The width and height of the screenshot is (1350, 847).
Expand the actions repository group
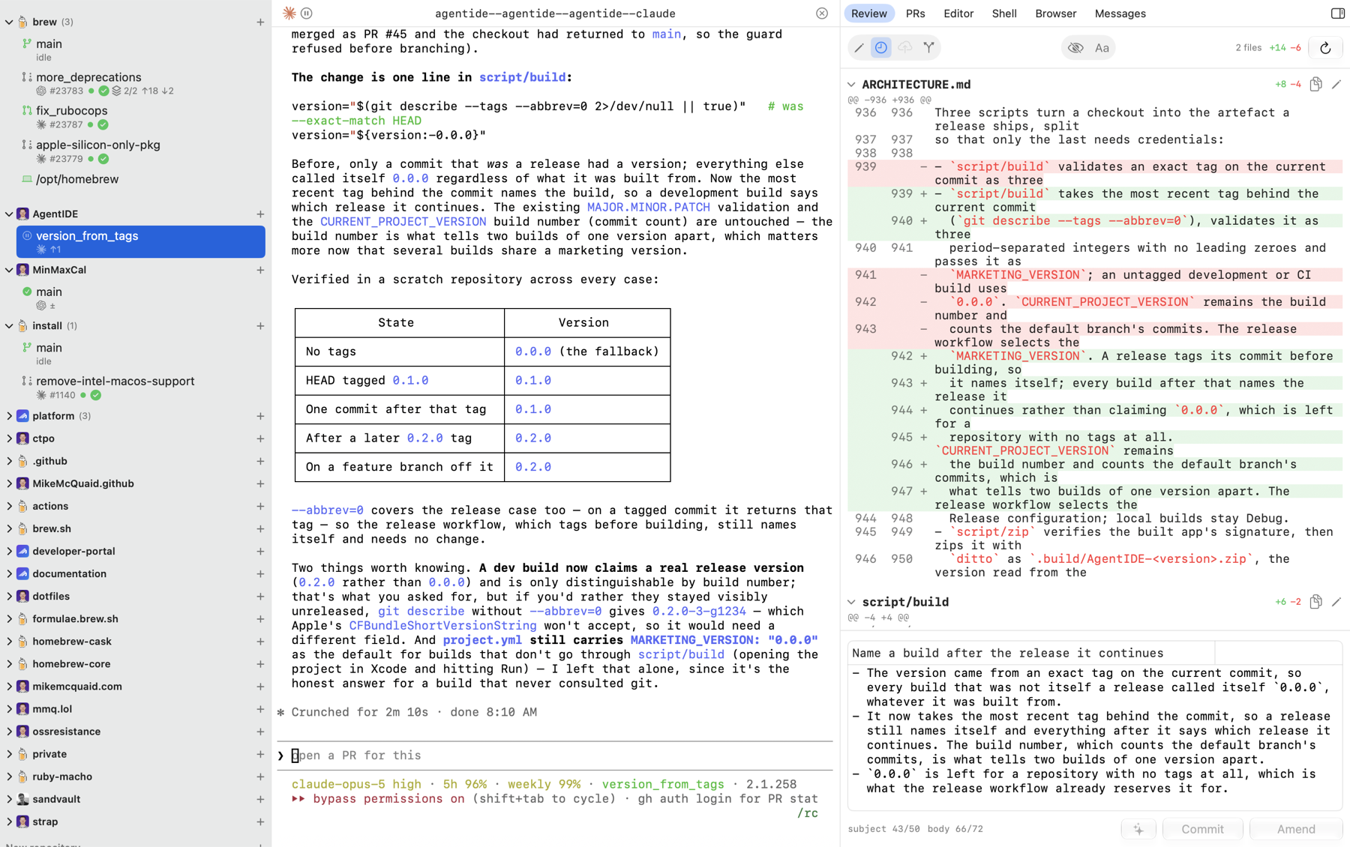[x=9, y=507]
